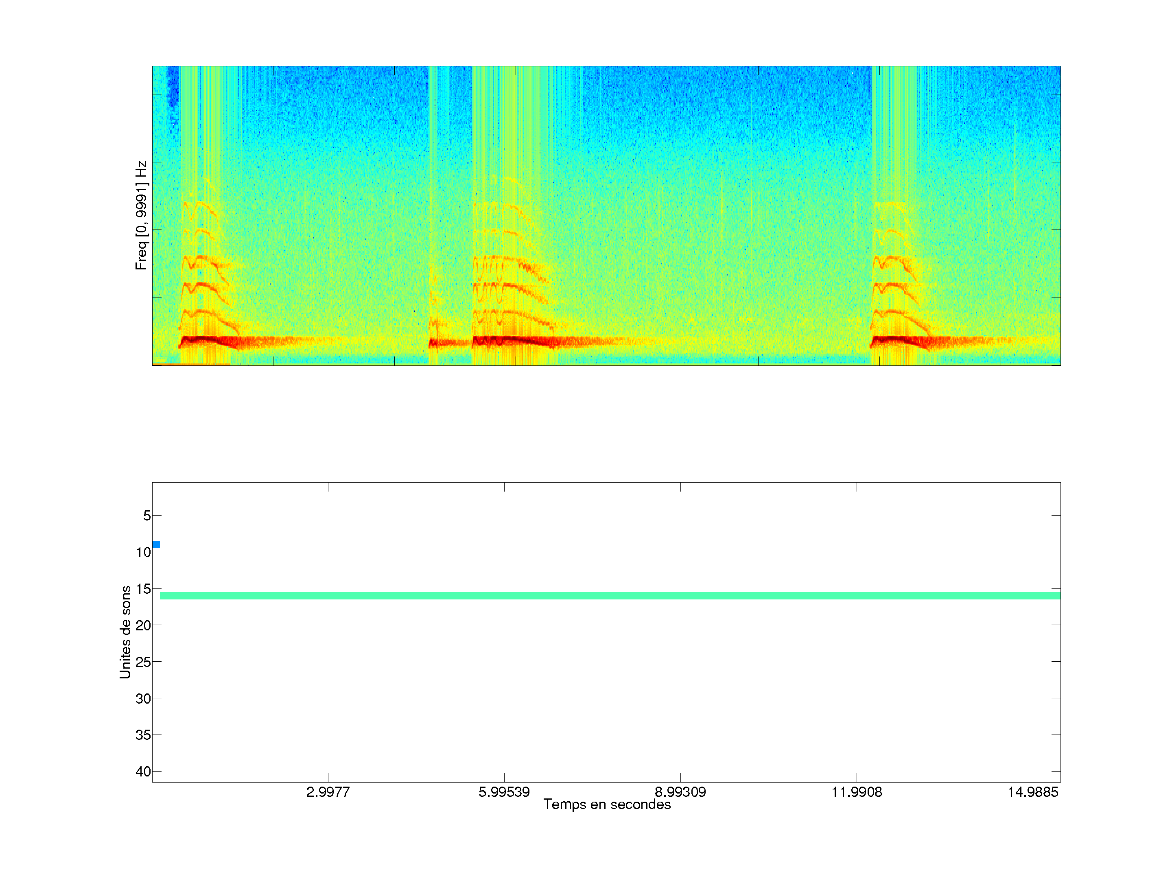Click the y-axis tick label 10
This screenshot has width=1172, height=879.
pyautogui.click(x=143, y=553)
